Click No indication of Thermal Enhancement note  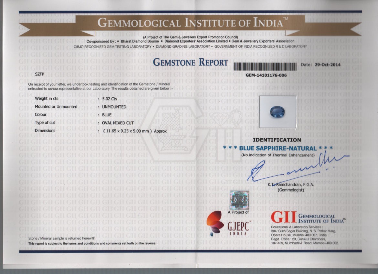click(278, 155)
